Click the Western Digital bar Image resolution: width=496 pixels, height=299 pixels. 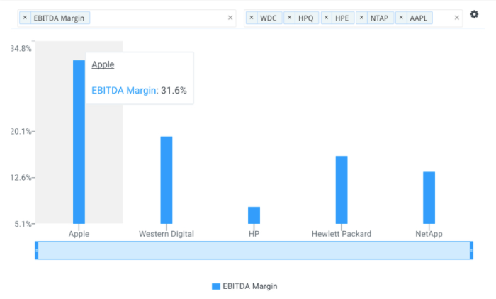(167, 180)
